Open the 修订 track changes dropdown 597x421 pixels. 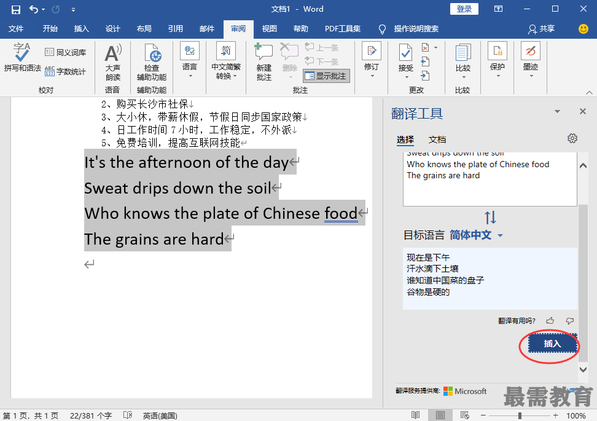coord(372,61)
